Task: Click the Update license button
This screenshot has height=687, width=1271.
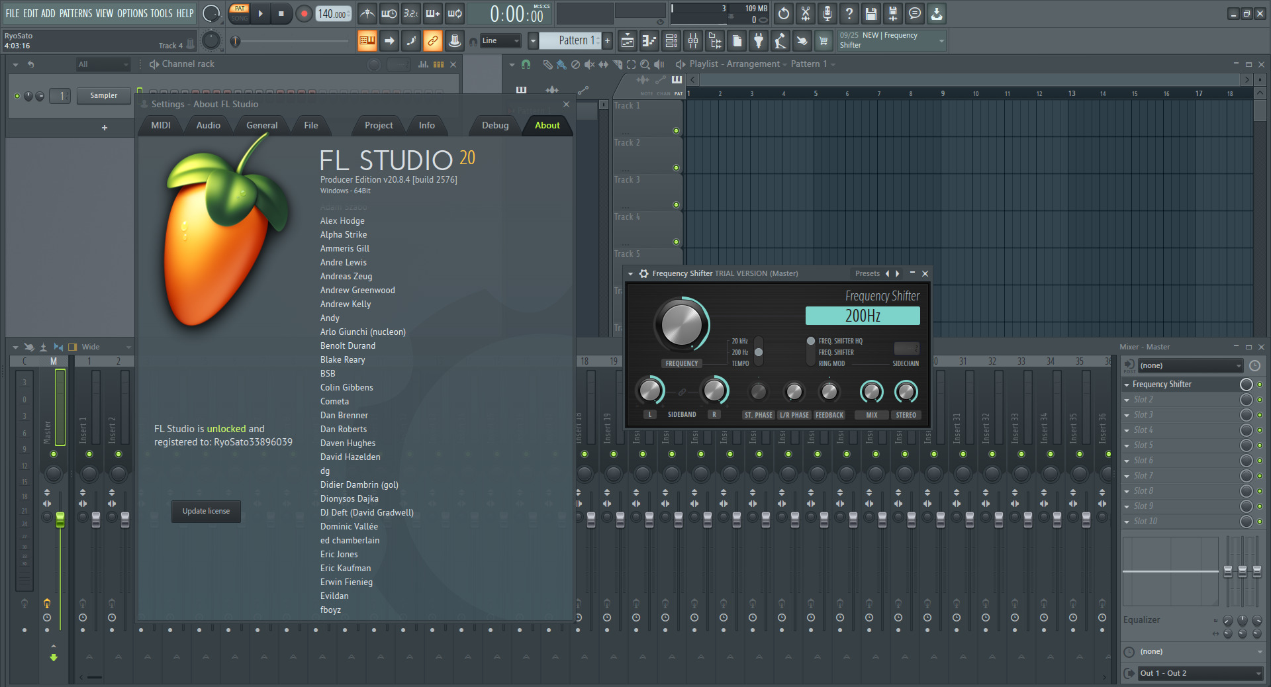Action: tap(206, 511)
